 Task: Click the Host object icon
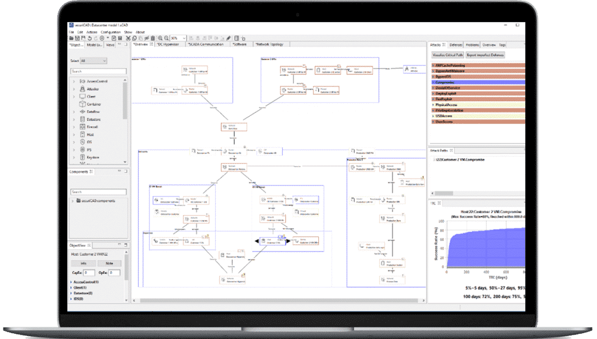(x=82, y=134)
